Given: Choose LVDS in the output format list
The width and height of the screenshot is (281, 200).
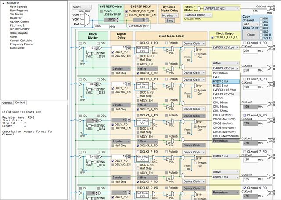Looking at the screenshot, I should (x=226, y=77).
